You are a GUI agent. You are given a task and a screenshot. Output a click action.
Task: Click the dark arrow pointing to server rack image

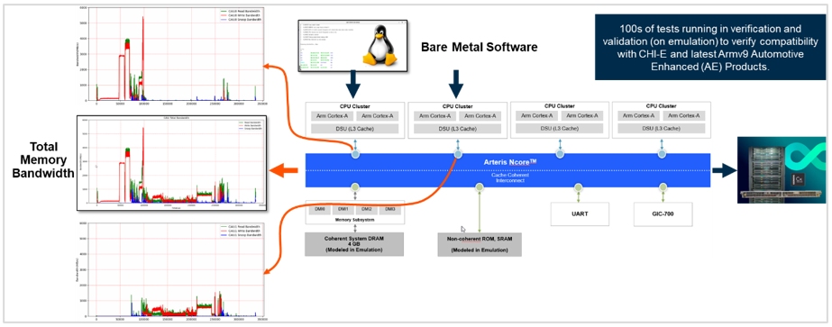click(724, 170)
